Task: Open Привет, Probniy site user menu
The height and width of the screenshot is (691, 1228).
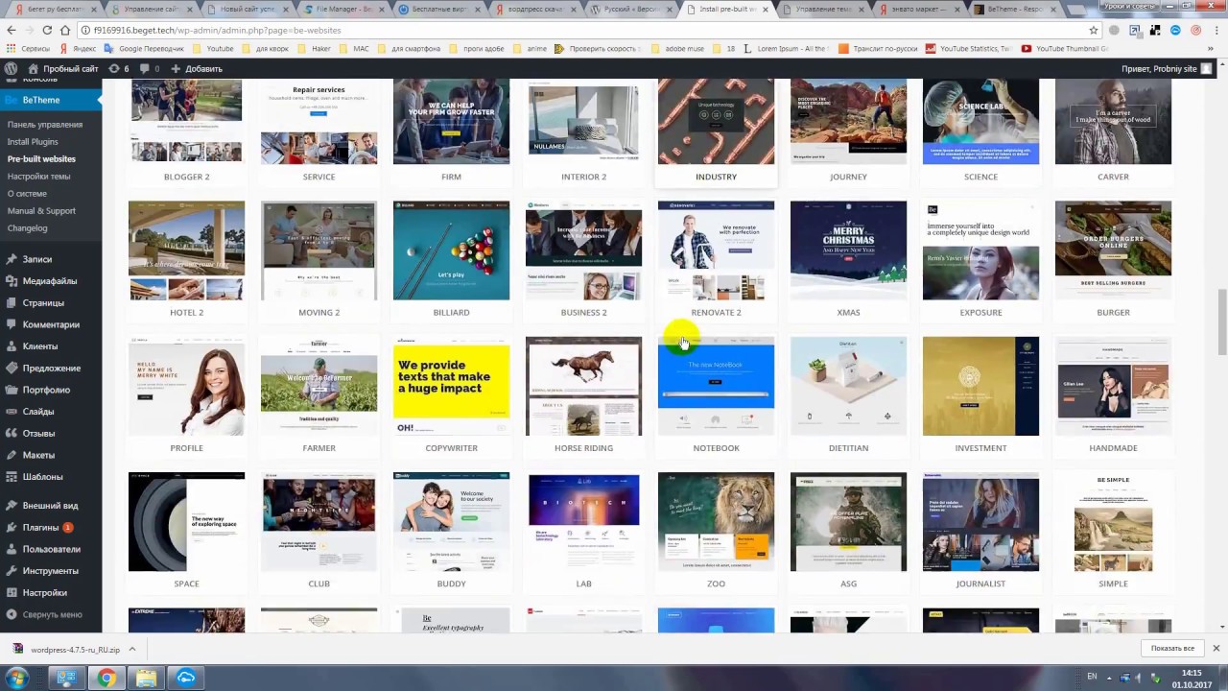Action: (x=1167, y=69)
